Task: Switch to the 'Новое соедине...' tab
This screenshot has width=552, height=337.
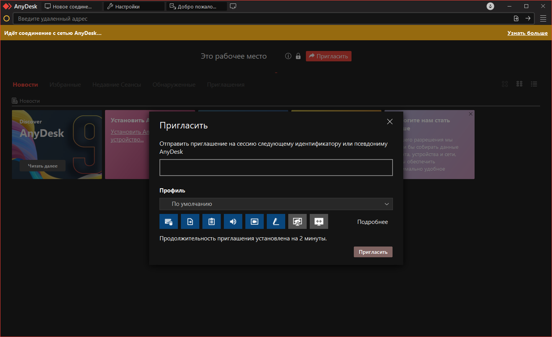Action: (x=72, y=7)
